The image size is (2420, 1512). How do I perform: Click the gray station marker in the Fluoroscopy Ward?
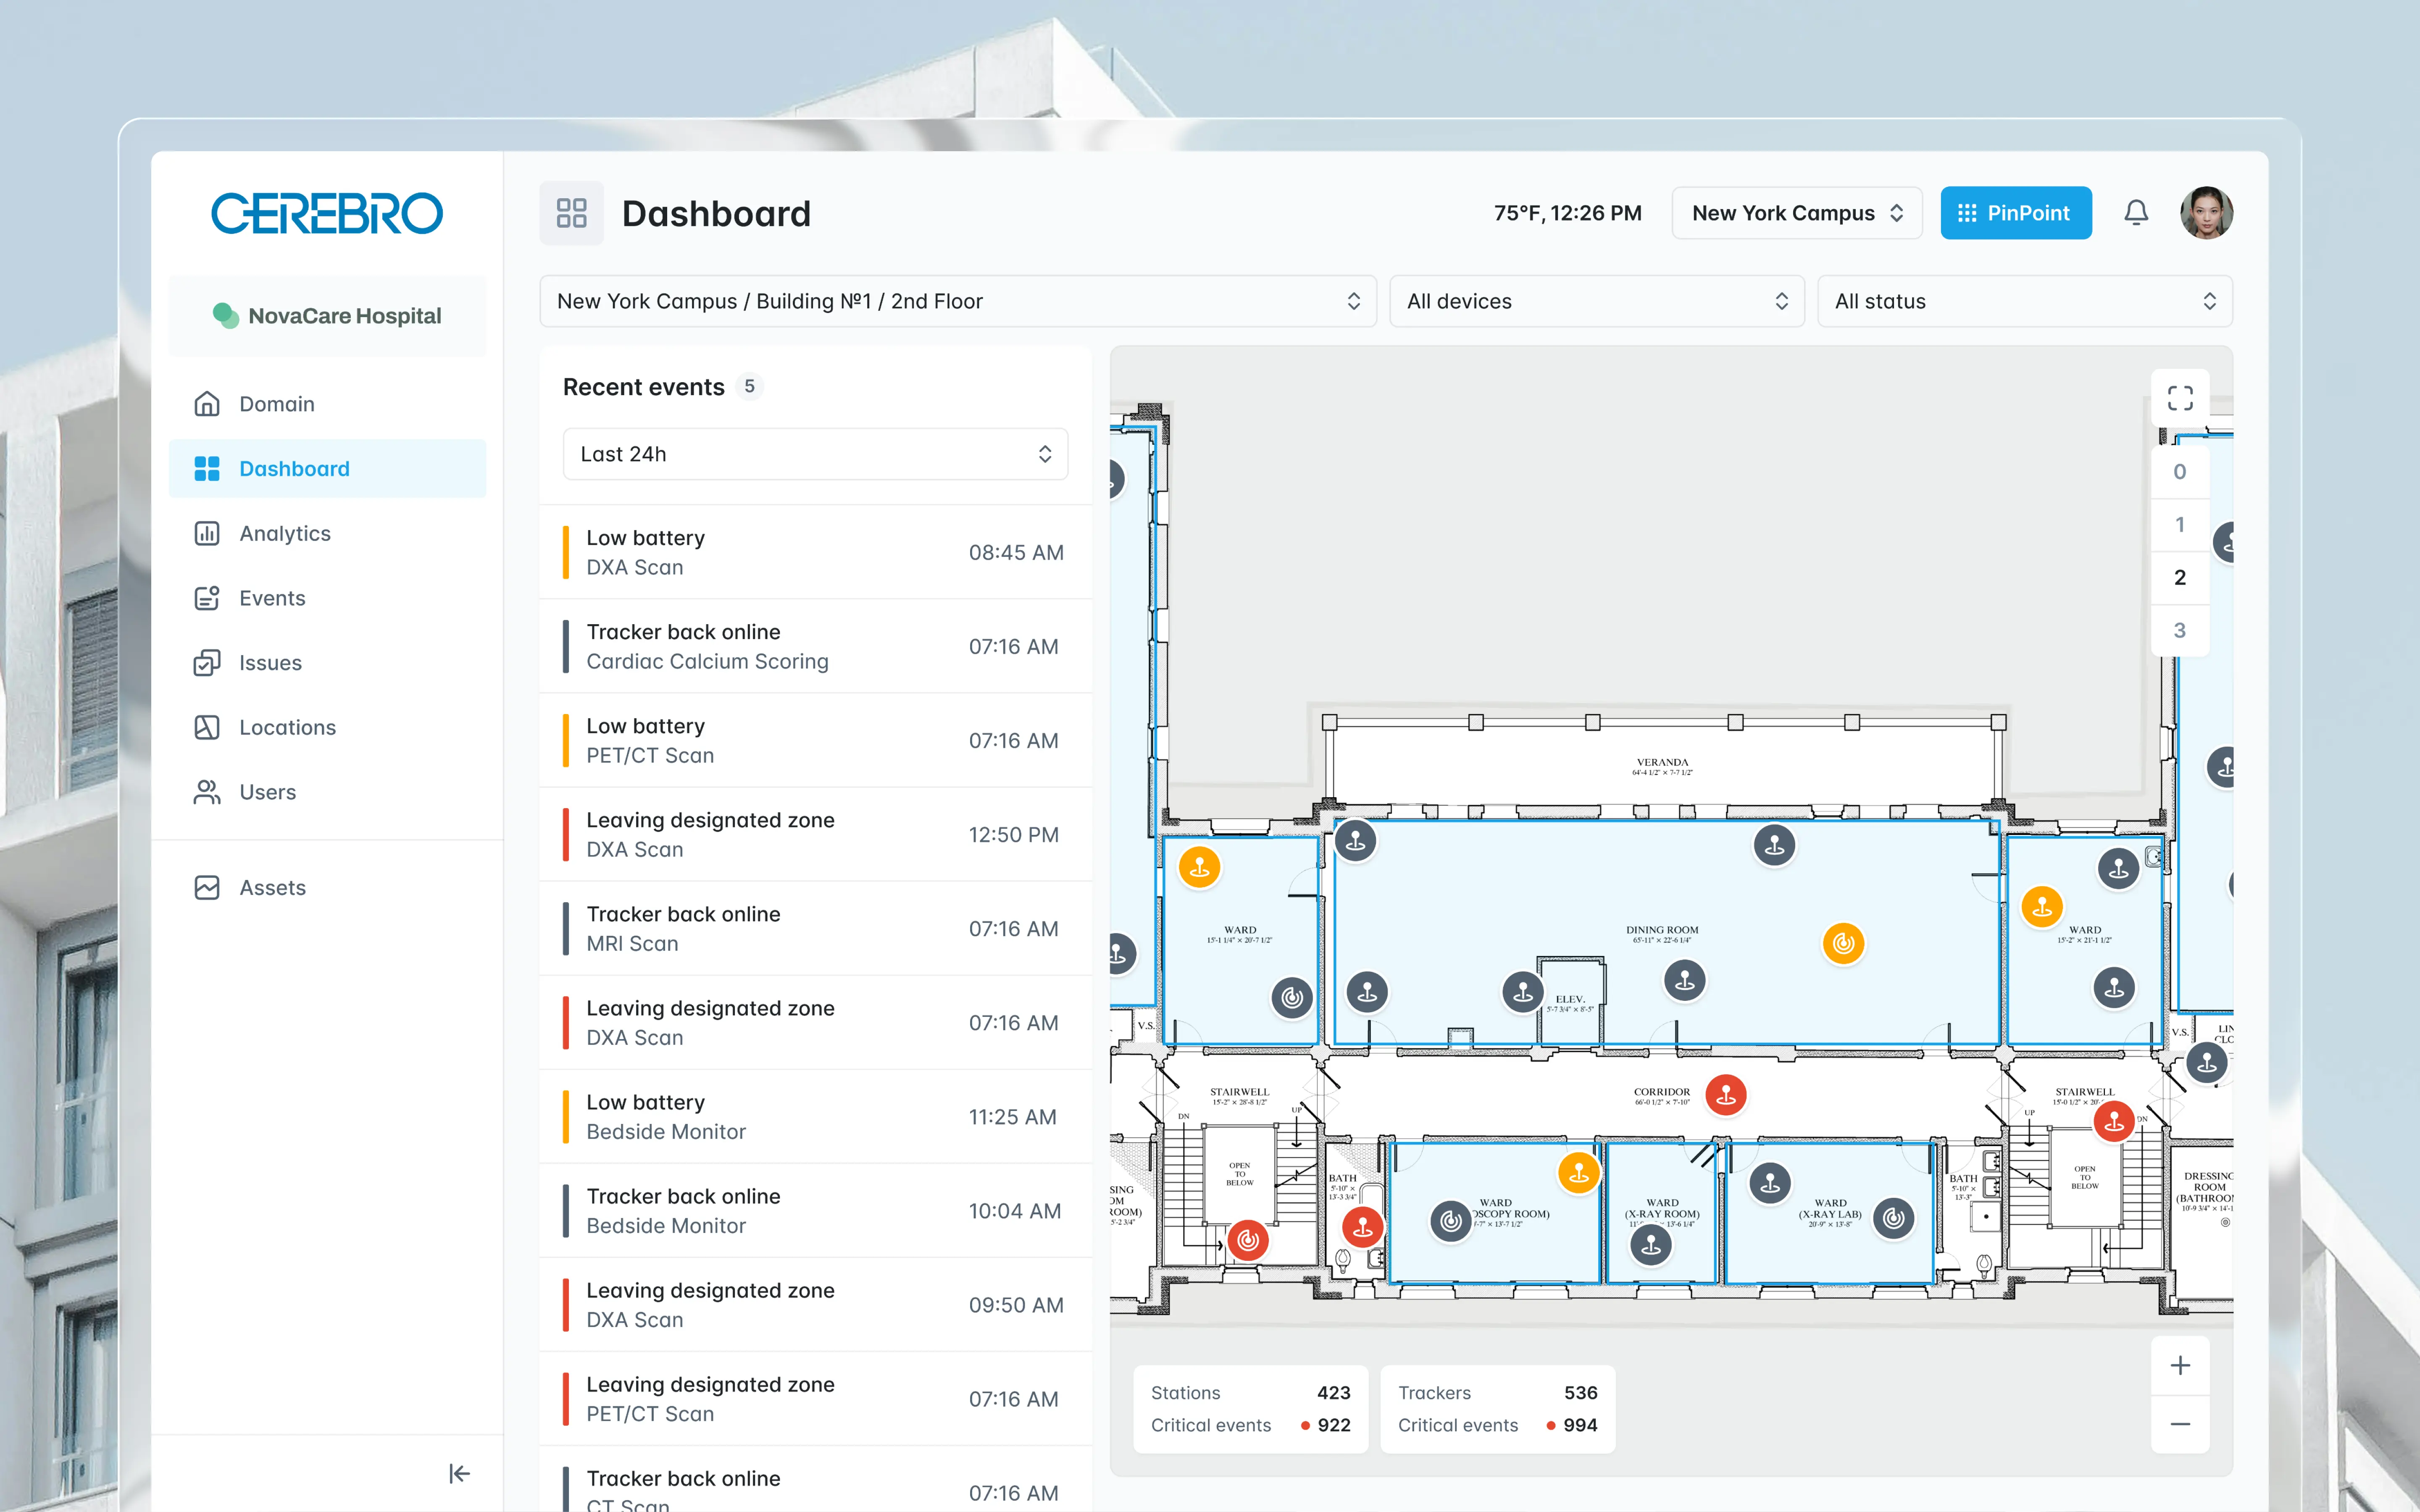[1451, 1221]
